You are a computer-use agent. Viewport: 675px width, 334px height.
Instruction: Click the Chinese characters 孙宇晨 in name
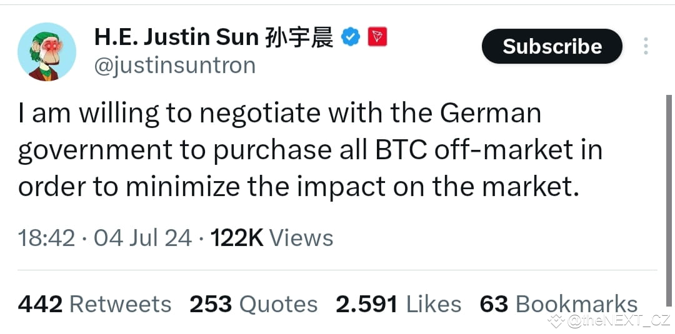click(299, 38)
